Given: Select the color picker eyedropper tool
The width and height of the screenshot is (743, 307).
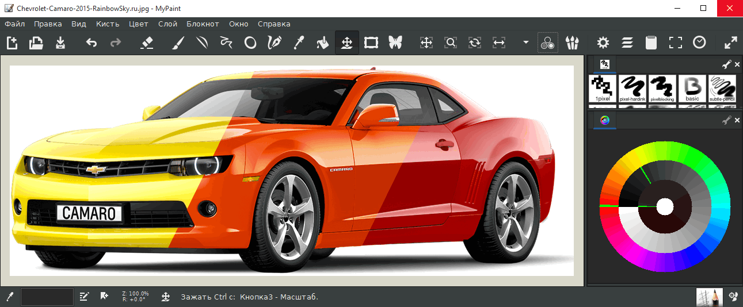Looking at the screenshot, I should tap(299, 43).
